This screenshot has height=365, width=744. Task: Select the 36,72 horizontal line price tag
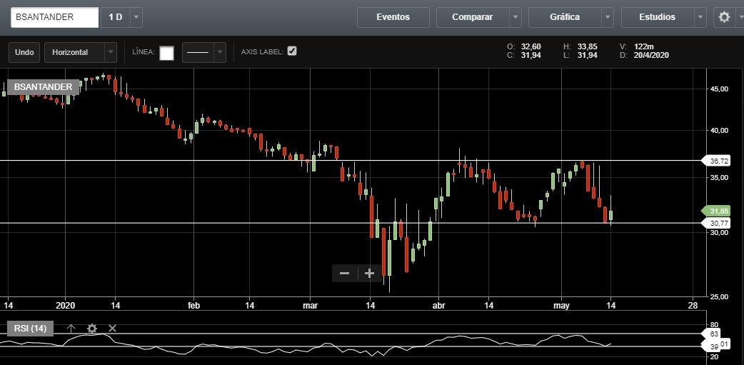click(718, 161)
